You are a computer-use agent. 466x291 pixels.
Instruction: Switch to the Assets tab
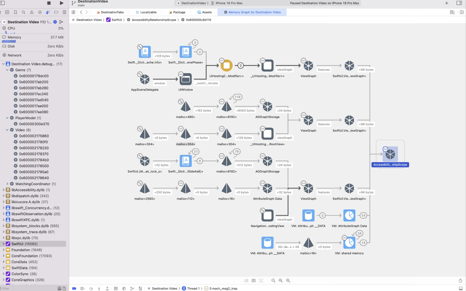204,12
